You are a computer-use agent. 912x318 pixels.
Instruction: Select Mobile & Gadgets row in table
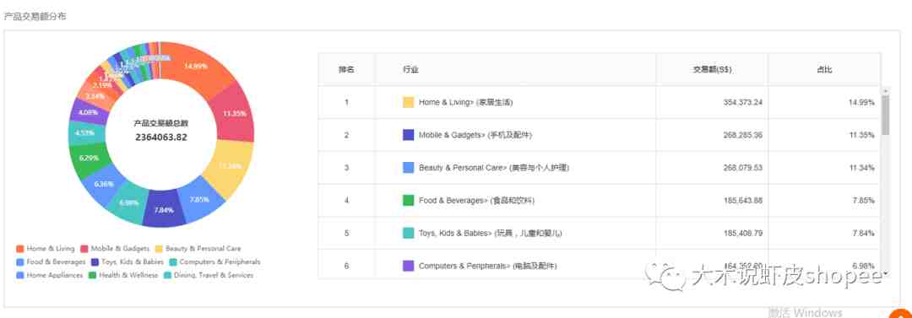[600, 135]
